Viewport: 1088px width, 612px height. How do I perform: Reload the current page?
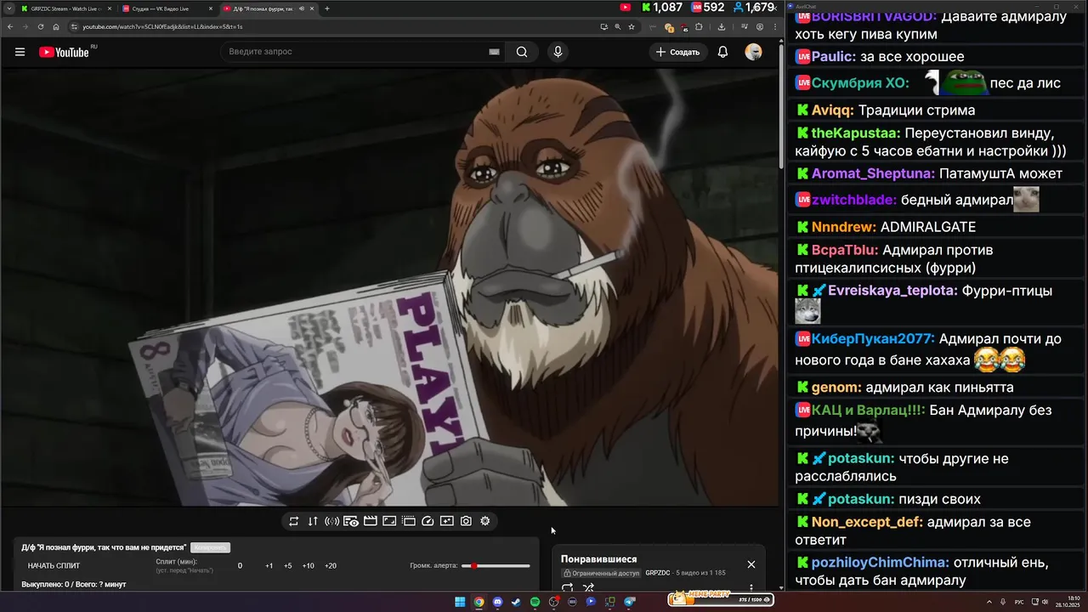pyautogui.click(x=40, y=26)
